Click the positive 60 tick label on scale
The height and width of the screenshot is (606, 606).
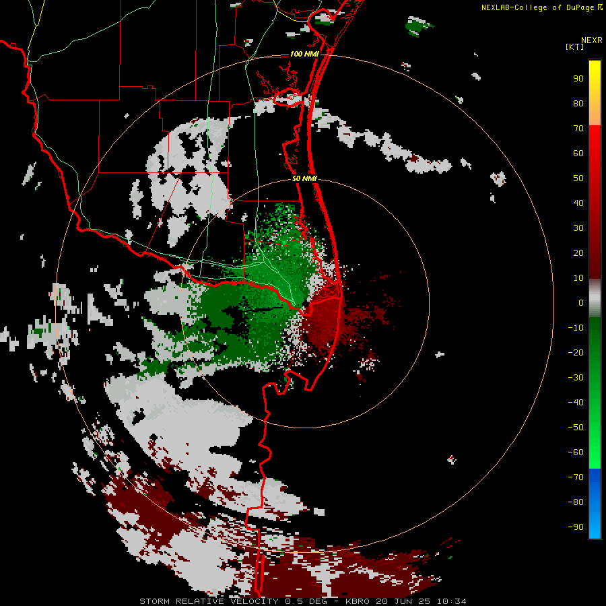(578, 154)
